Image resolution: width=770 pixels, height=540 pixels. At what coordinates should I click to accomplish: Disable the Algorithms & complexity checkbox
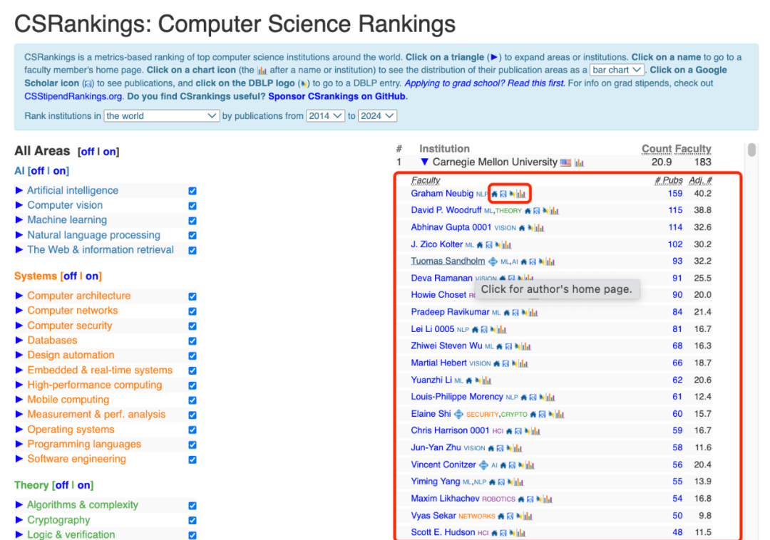[192, 505]
